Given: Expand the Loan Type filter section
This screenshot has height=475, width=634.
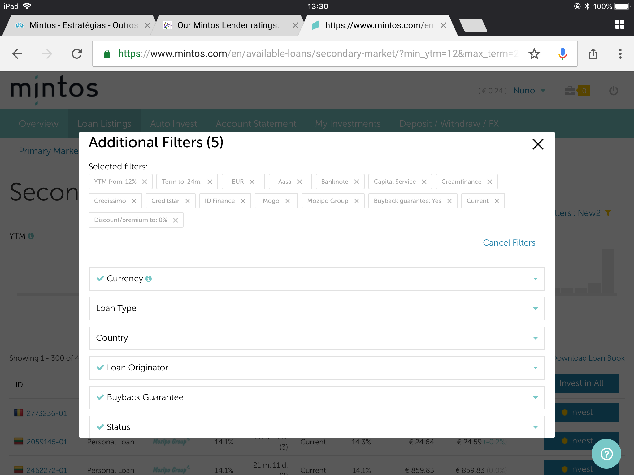Looking at the screenshot, I should coord(317,309).
